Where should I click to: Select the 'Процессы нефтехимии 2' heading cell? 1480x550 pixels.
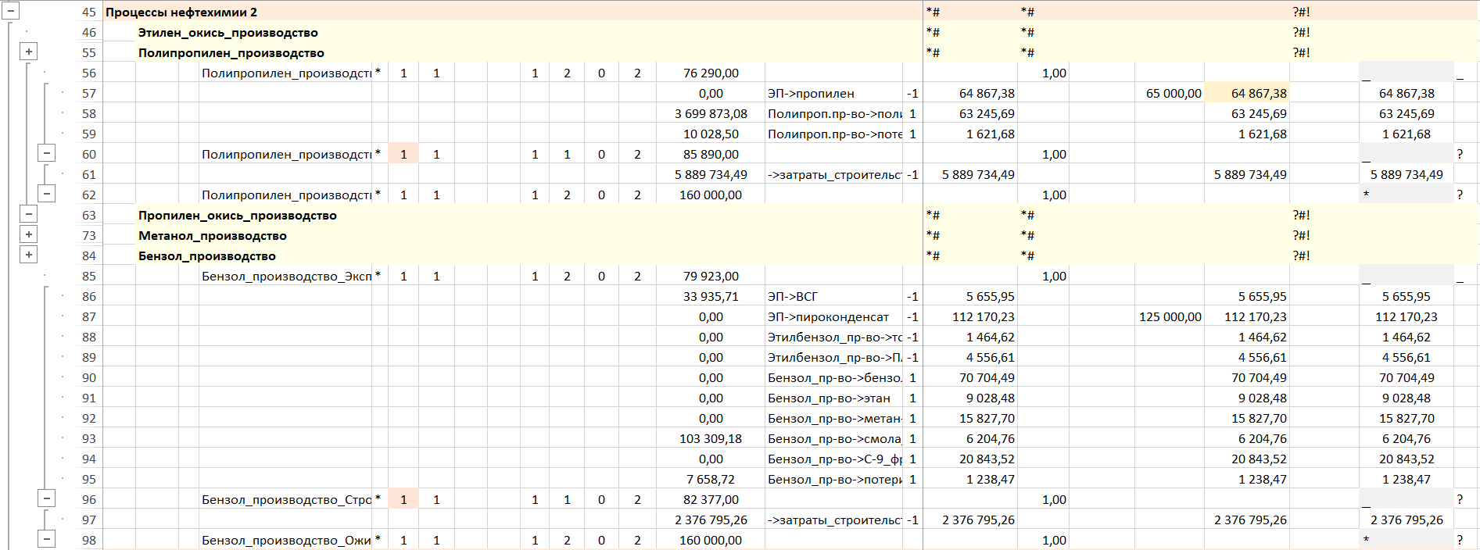181,12
